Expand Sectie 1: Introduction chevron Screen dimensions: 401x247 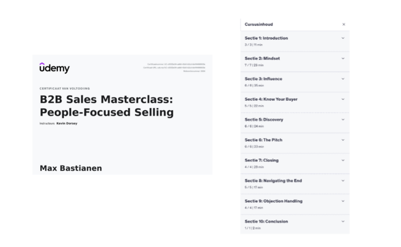point(343,38)
